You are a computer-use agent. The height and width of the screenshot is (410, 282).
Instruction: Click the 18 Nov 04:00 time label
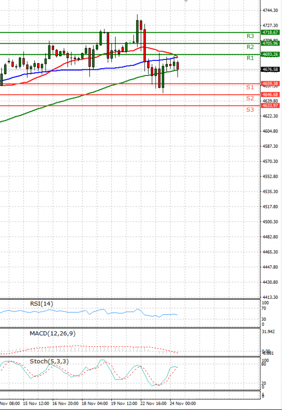pos(94,403)
